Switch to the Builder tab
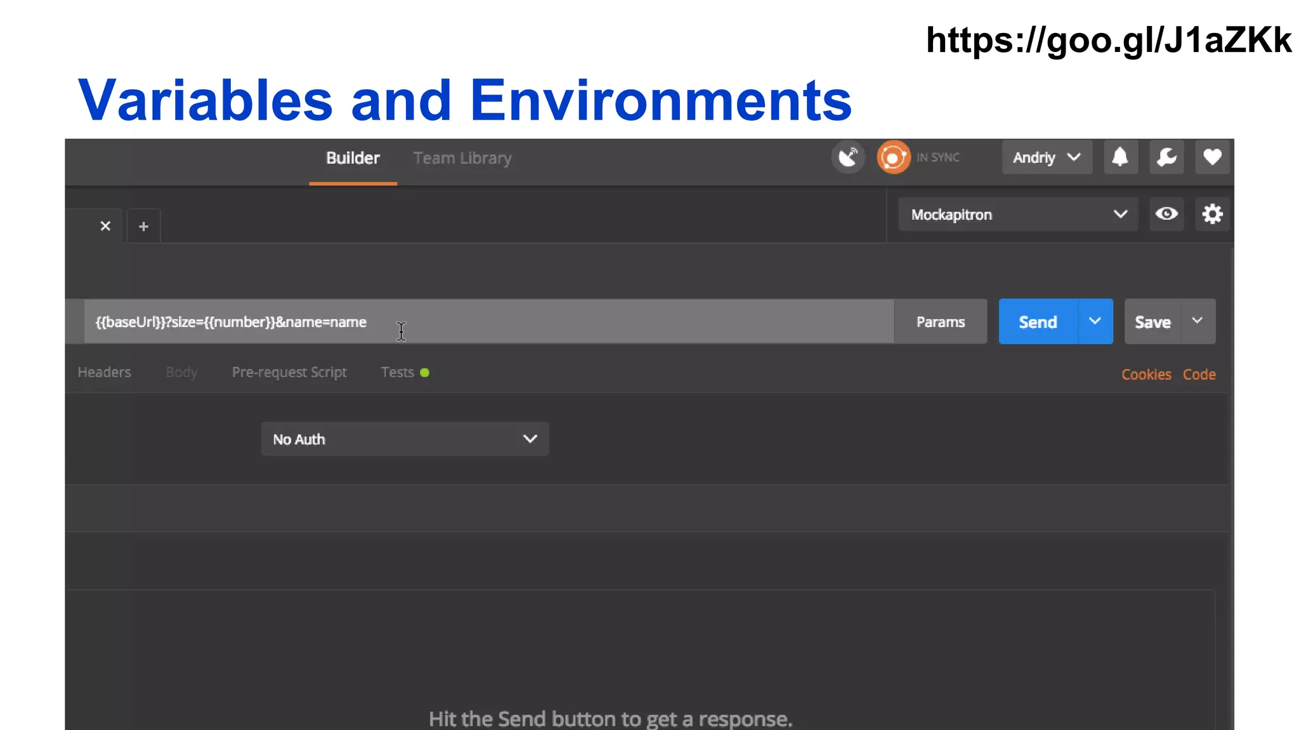1299x730 pixels. [353, 158]
